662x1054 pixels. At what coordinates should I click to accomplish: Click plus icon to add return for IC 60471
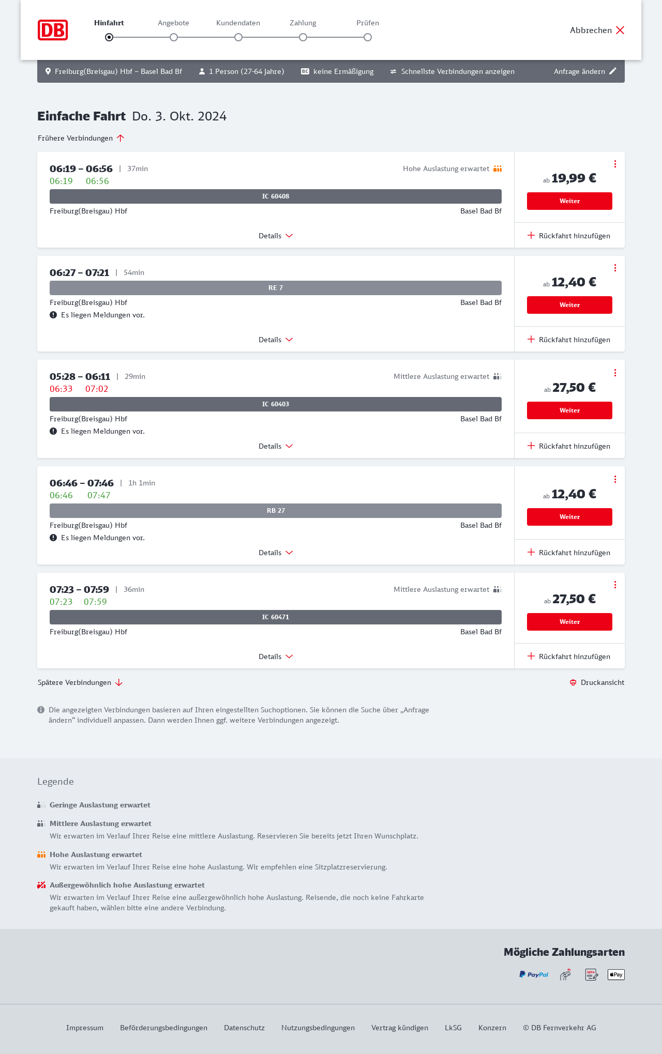pyautogui.click(x=531, y=656)
